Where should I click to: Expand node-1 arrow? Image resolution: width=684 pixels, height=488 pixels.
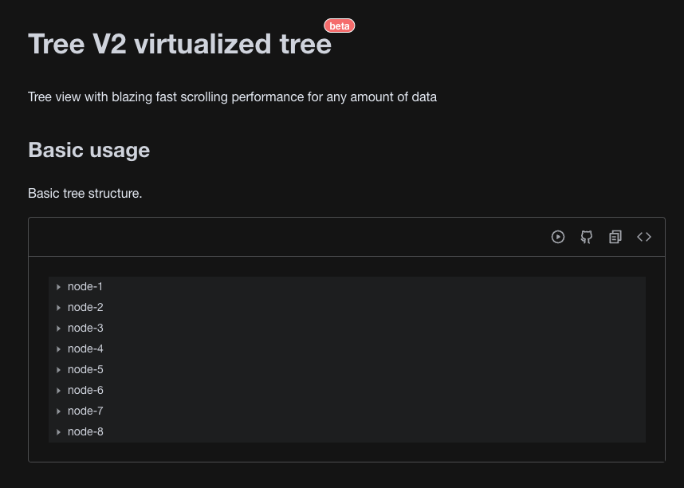(58, 287)
